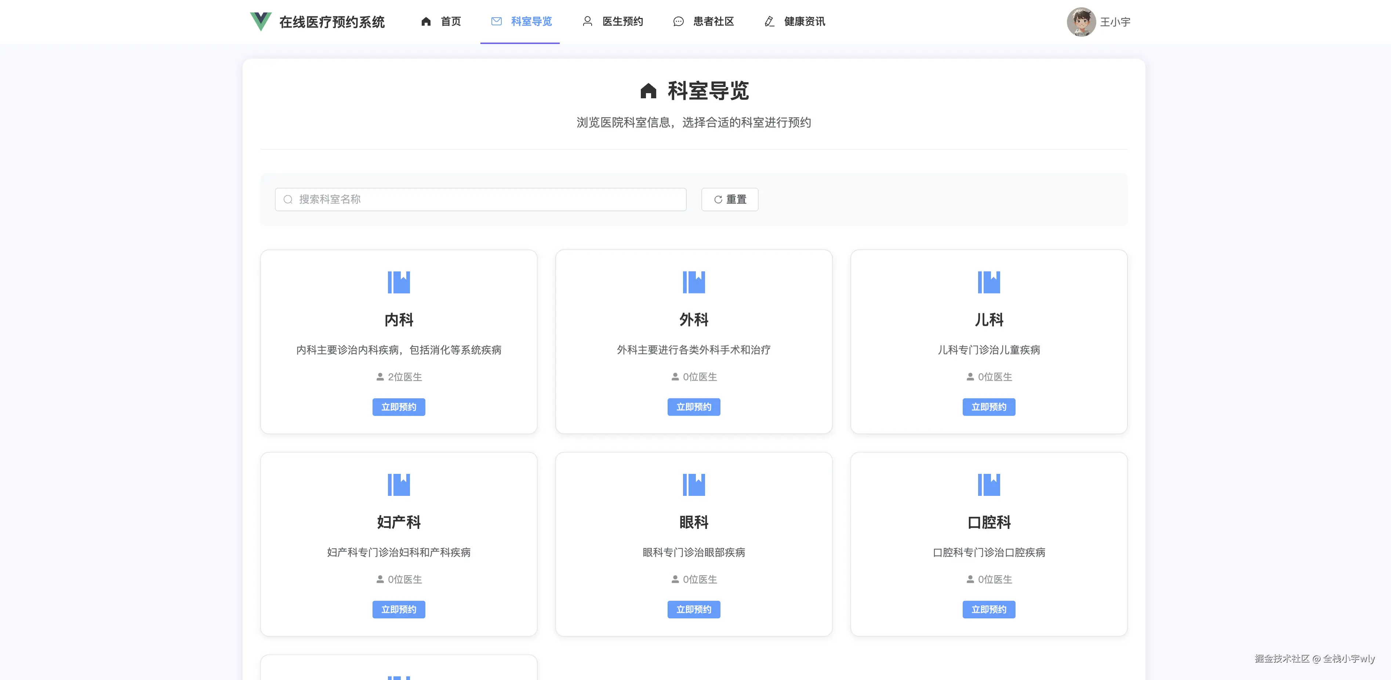1391x680 pixels.
Task: Click the person icon beside 医生预约
Action: [x=588, y=22]
